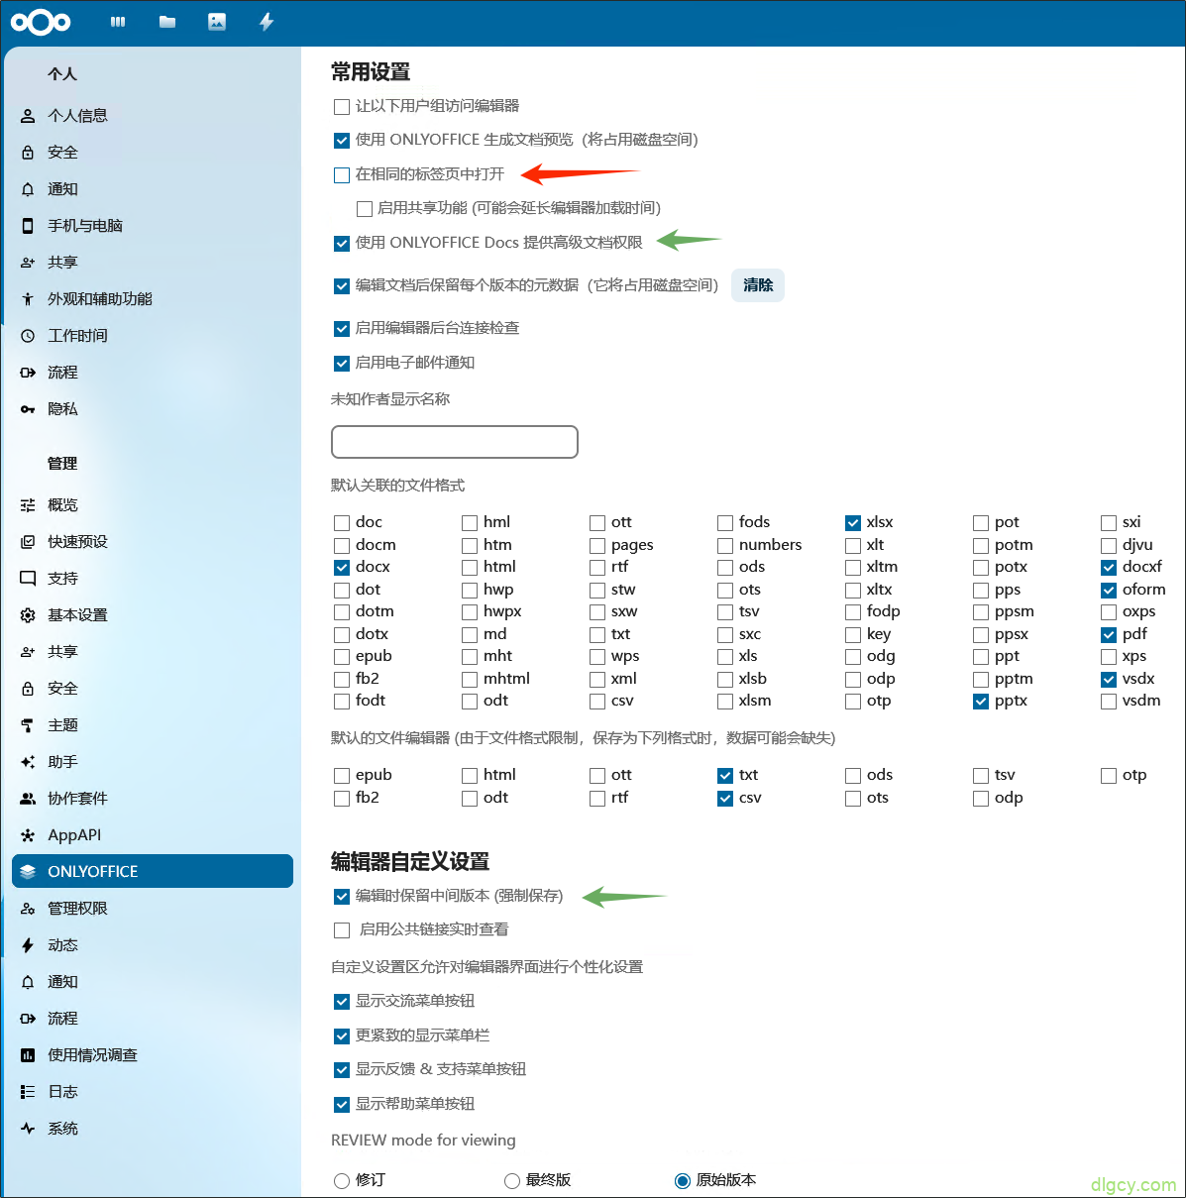Image resolution: width=1186 pixels, height=1198 pixels.
Task: Select the 修订 review mode radio button
Action: coord(342,1181)
